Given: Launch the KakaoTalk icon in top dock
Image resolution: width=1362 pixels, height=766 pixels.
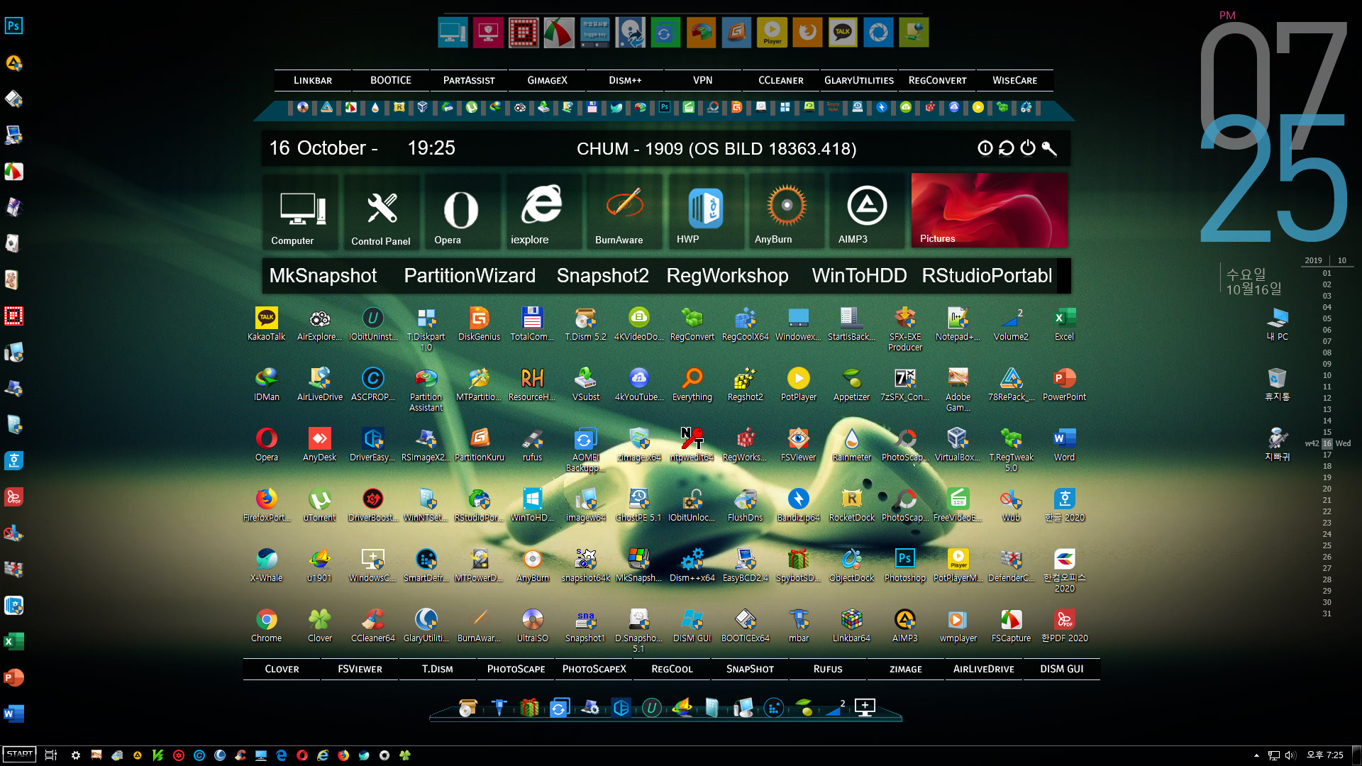Looking at the screenshot, I should (x=843, y=32).
